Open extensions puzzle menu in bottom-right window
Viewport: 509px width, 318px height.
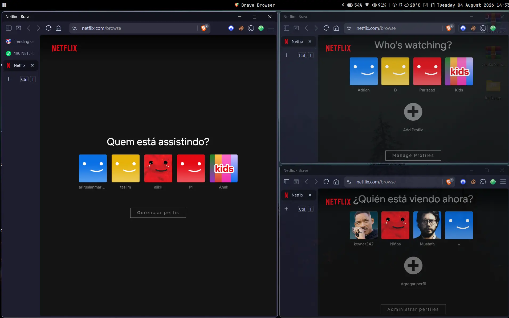point(483,182)
